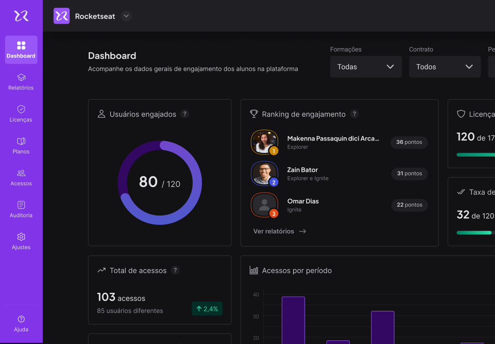The height and width of the screenshot is (344, 495).
Task: Click Zain Bator's ranking entry name
Action: click(x=303, y=170)
